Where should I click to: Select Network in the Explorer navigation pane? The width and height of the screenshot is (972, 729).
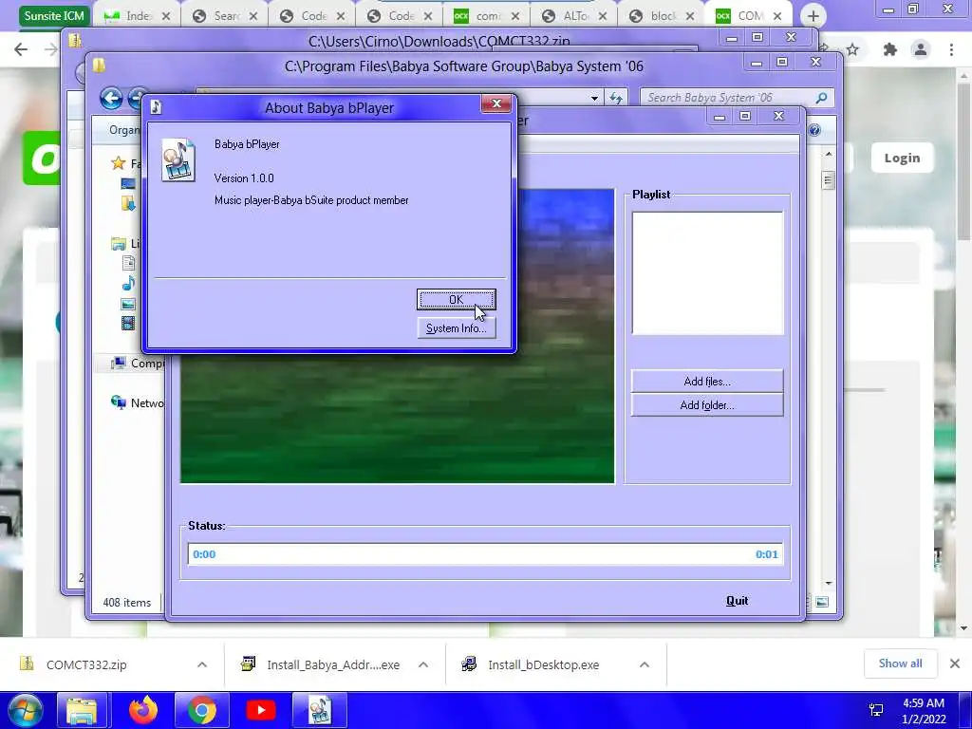138,402
